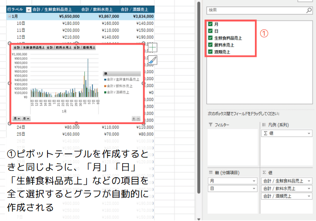Open 合計 / 酒類売上 value field dropdown

tap(309, 196)
